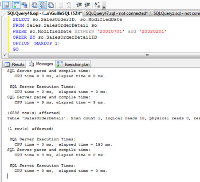Screen dimensions: 200x182
Task: Switch output to Results to Text
Action: coord(35,5)
